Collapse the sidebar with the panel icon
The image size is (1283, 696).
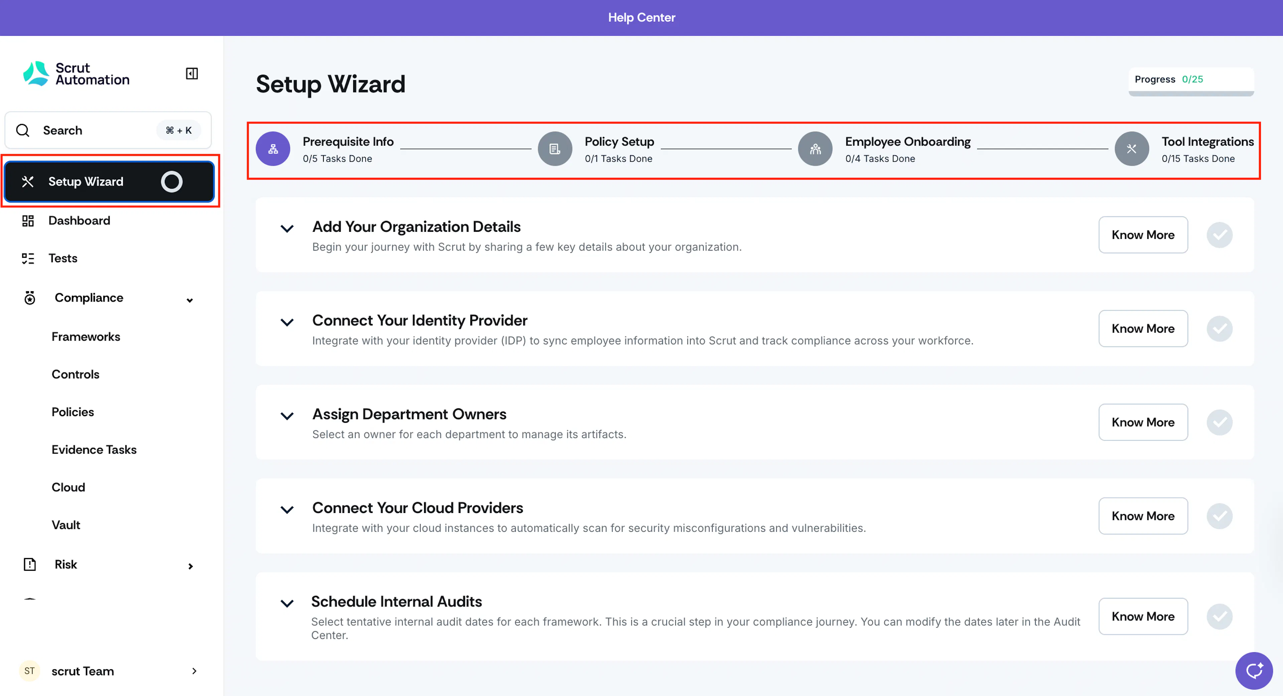192,74
